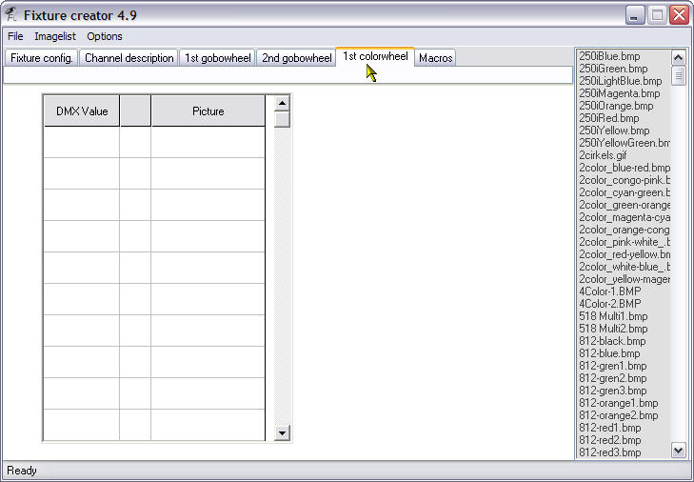This screenshot has height=482, width=694.
Task: Click the table scrollbar up arrow
Action: pos(282,104)
